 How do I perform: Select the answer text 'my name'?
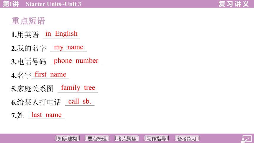pos(69,47)
